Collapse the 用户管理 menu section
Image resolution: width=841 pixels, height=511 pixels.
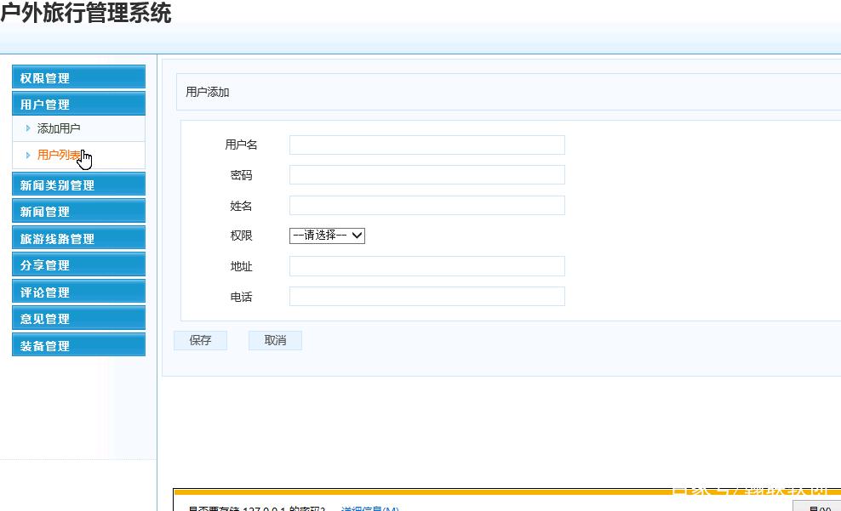pyautogui.click(x=78, y=104)
